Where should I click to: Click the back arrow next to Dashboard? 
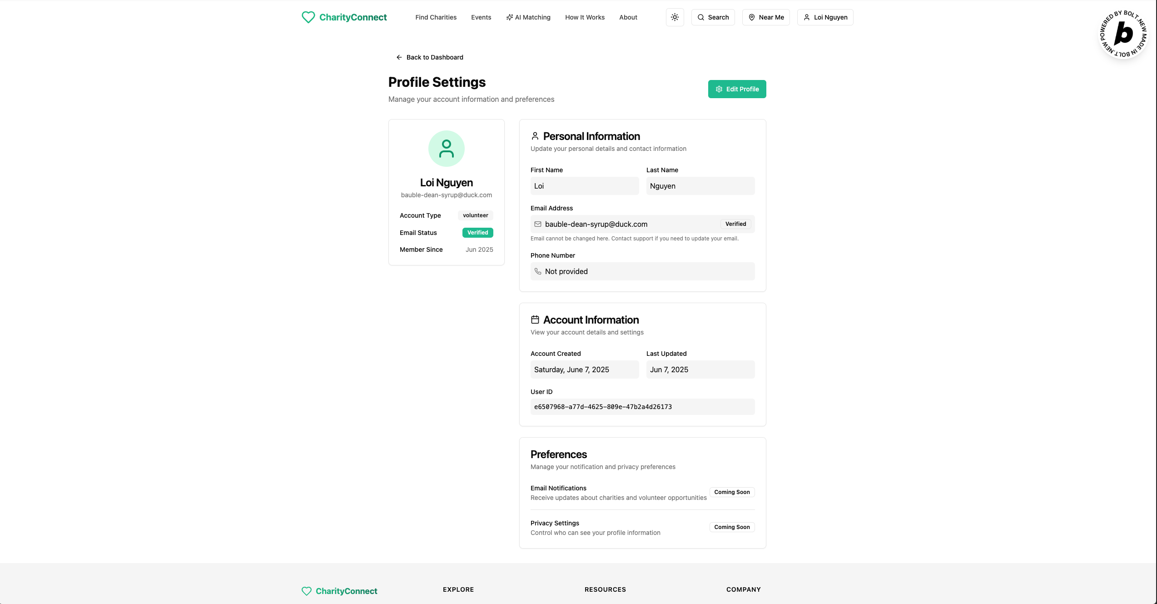click(x=399, y=57)
